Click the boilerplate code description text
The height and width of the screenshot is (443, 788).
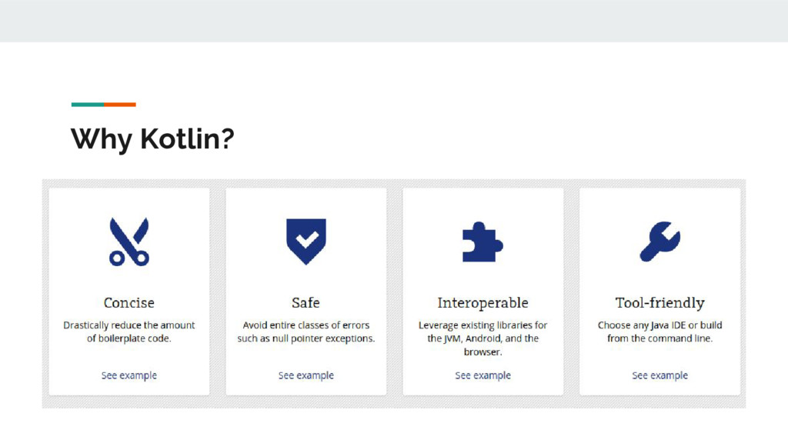tap(129, 331)
